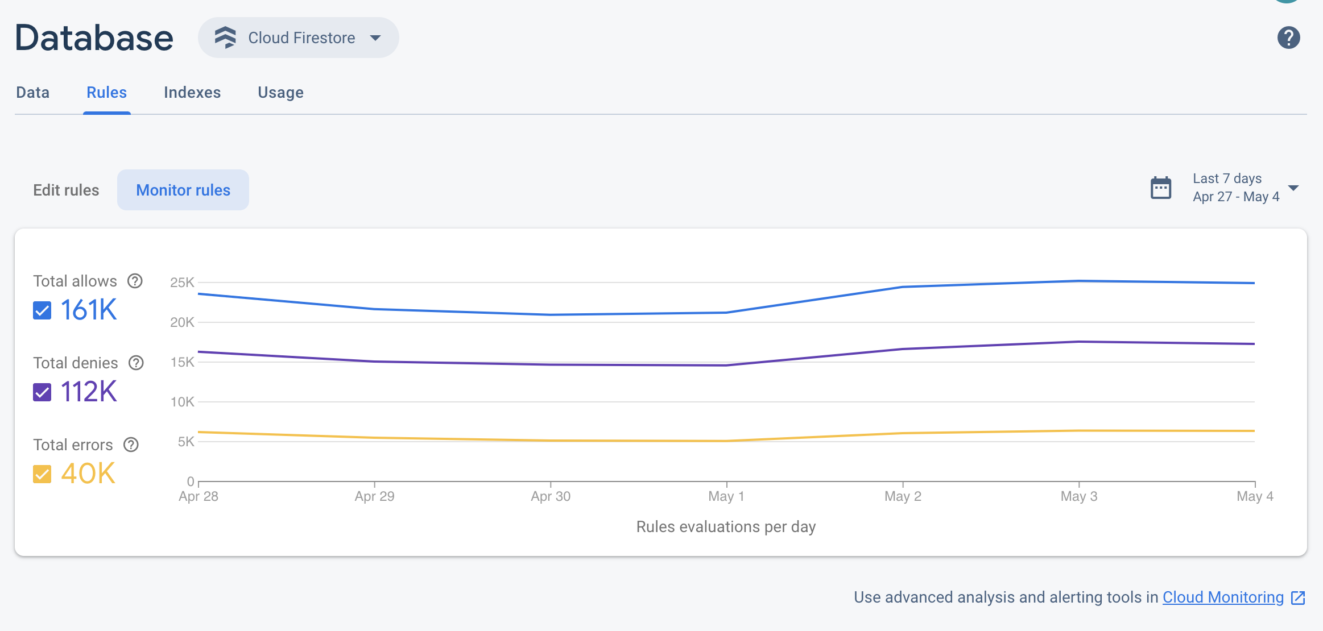
Task: Select the Indexes tab
Action: coord(192,92)
